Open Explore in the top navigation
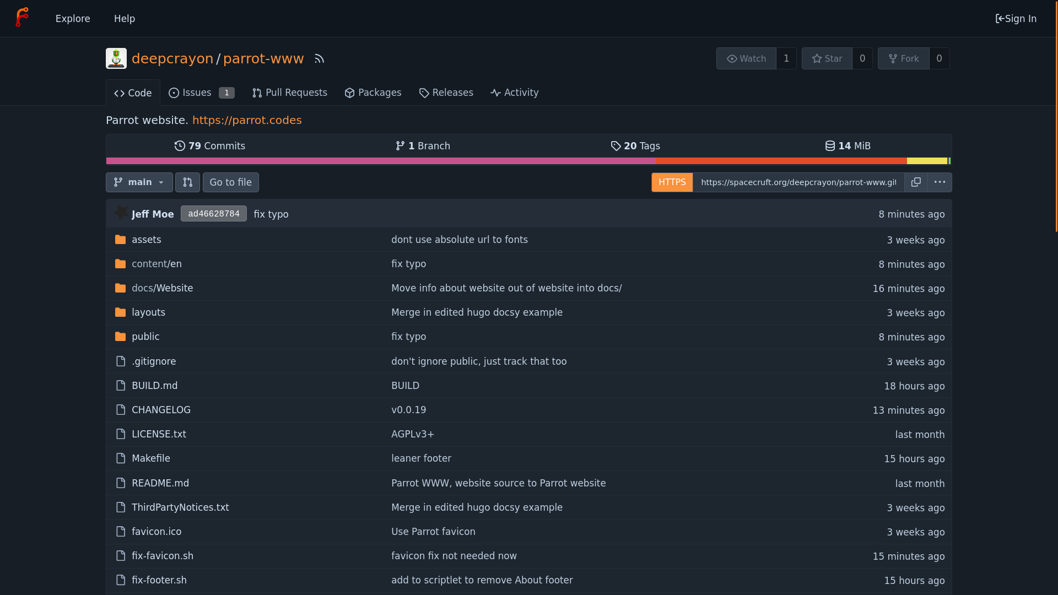This screenshot has width=1058, height=595. coord(73,19)
